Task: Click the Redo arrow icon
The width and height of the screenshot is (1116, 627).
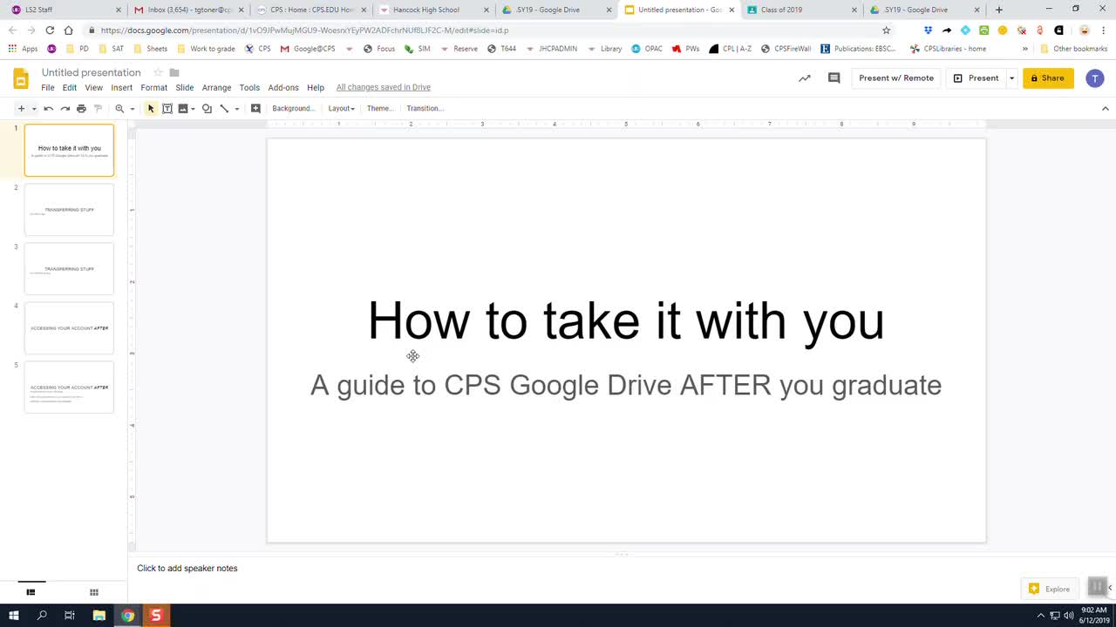Action: click(65, 109)
